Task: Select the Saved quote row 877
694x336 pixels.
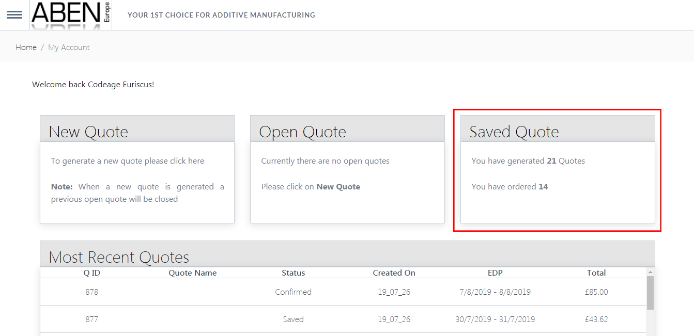Action: 293,319
